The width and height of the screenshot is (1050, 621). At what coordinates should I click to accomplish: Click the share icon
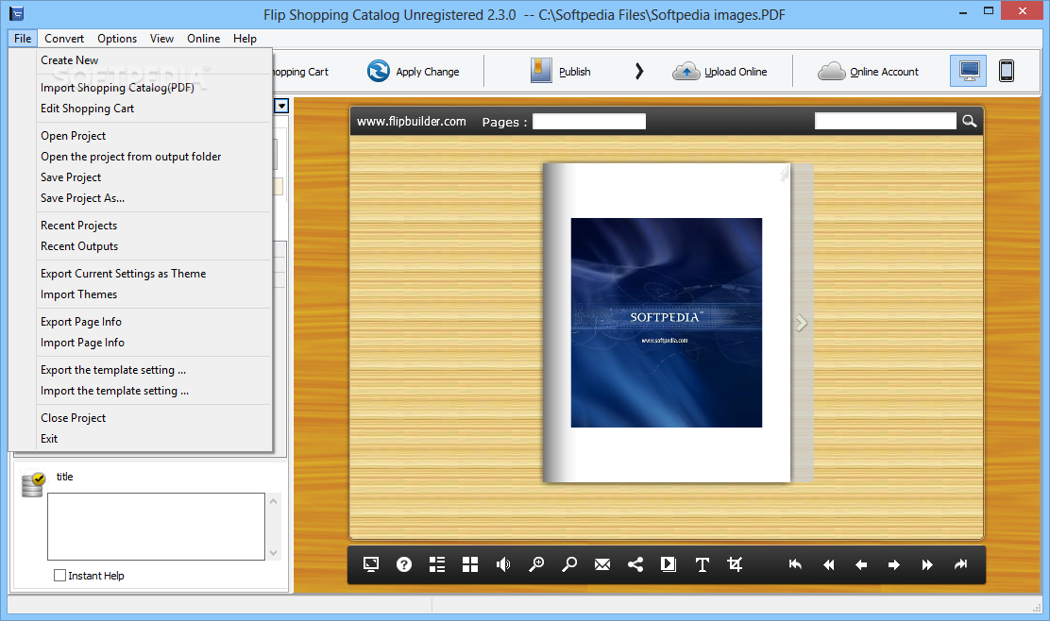(635, 564)
